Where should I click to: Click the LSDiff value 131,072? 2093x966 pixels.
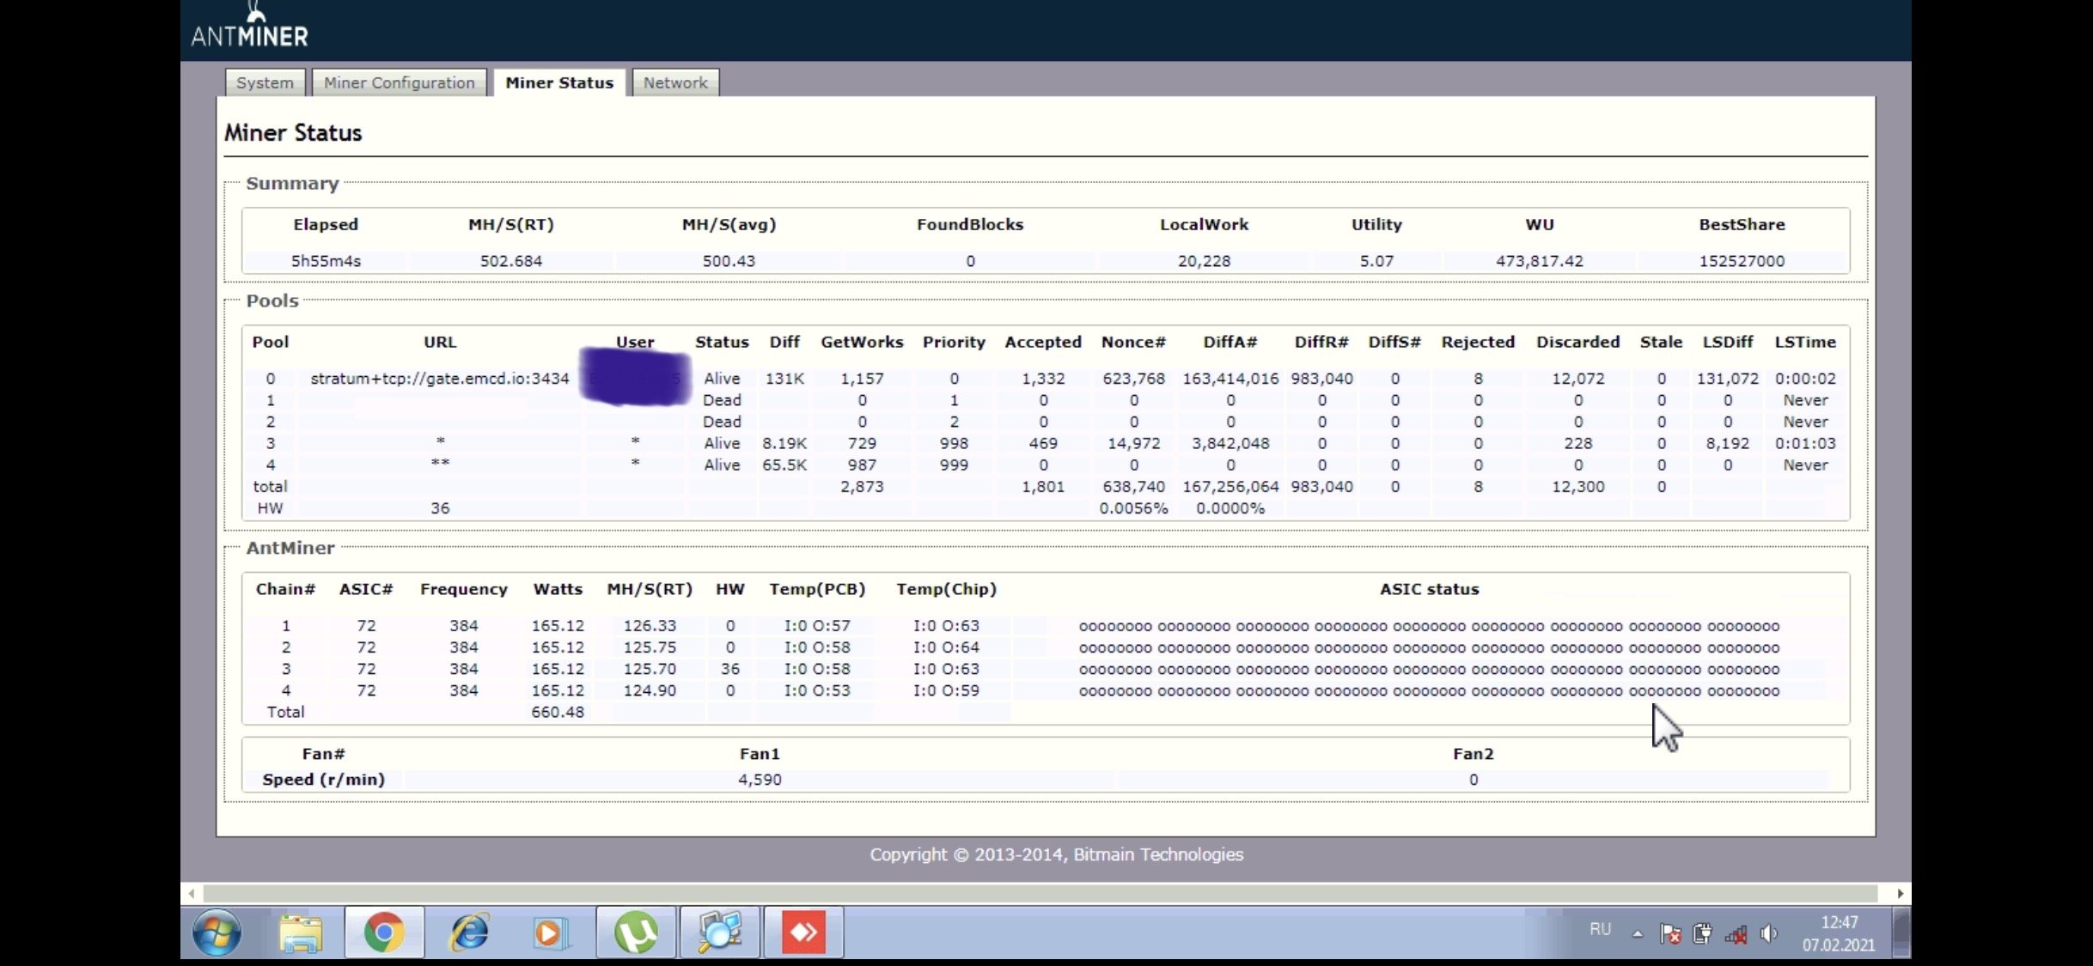1728,379
